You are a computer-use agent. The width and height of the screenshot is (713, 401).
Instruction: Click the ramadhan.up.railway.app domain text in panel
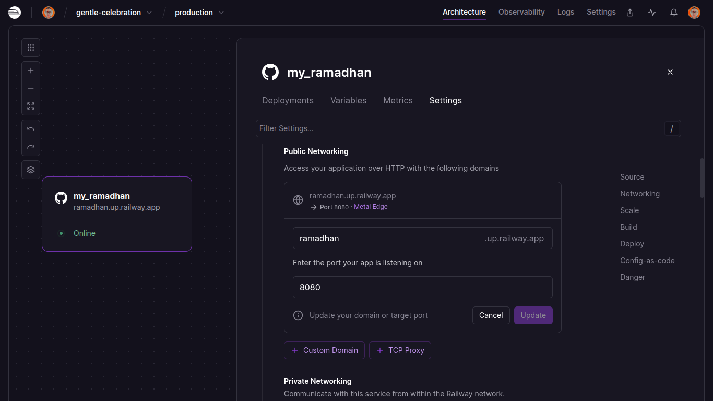352,196
